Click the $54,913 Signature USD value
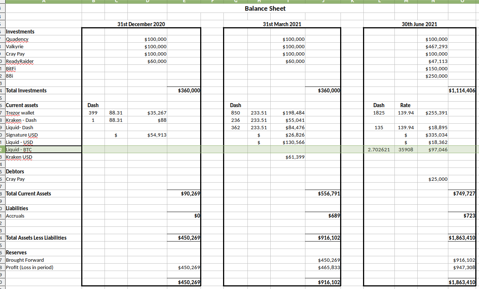The width and height of the screenshot is (479, 289). (x=157, y=135)
